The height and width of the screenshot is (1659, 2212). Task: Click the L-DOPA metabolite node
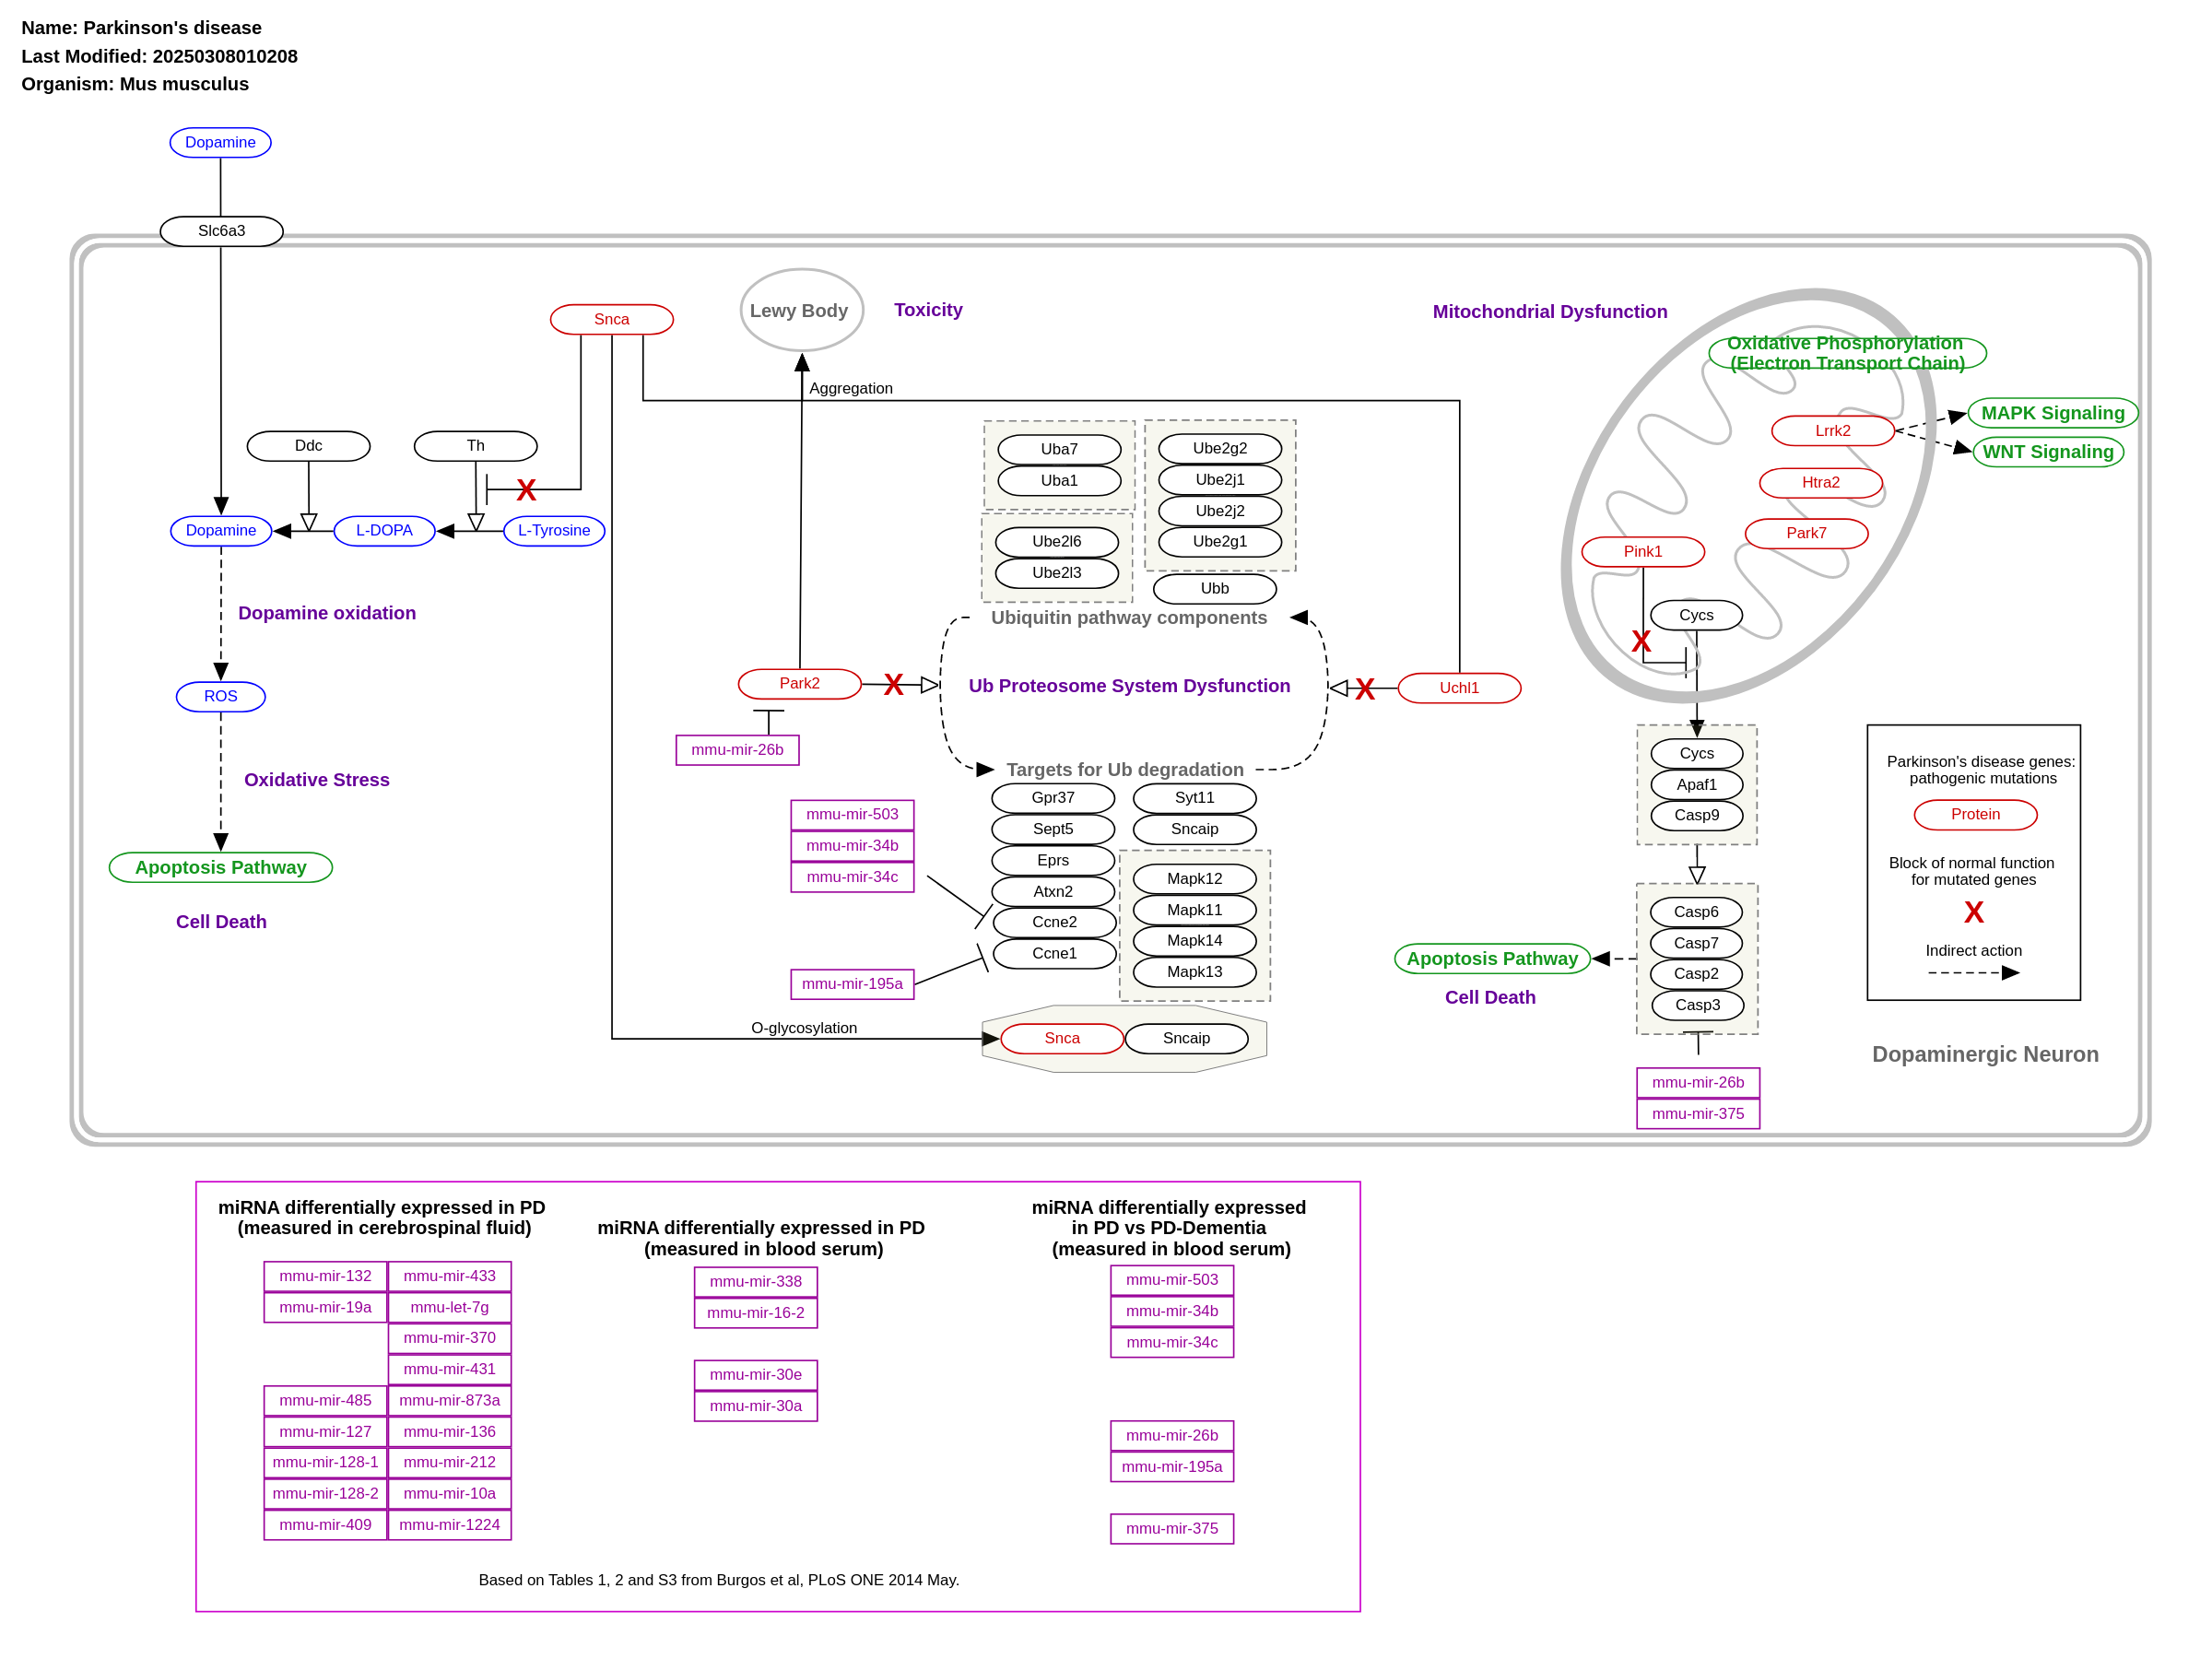pos(384,530)
